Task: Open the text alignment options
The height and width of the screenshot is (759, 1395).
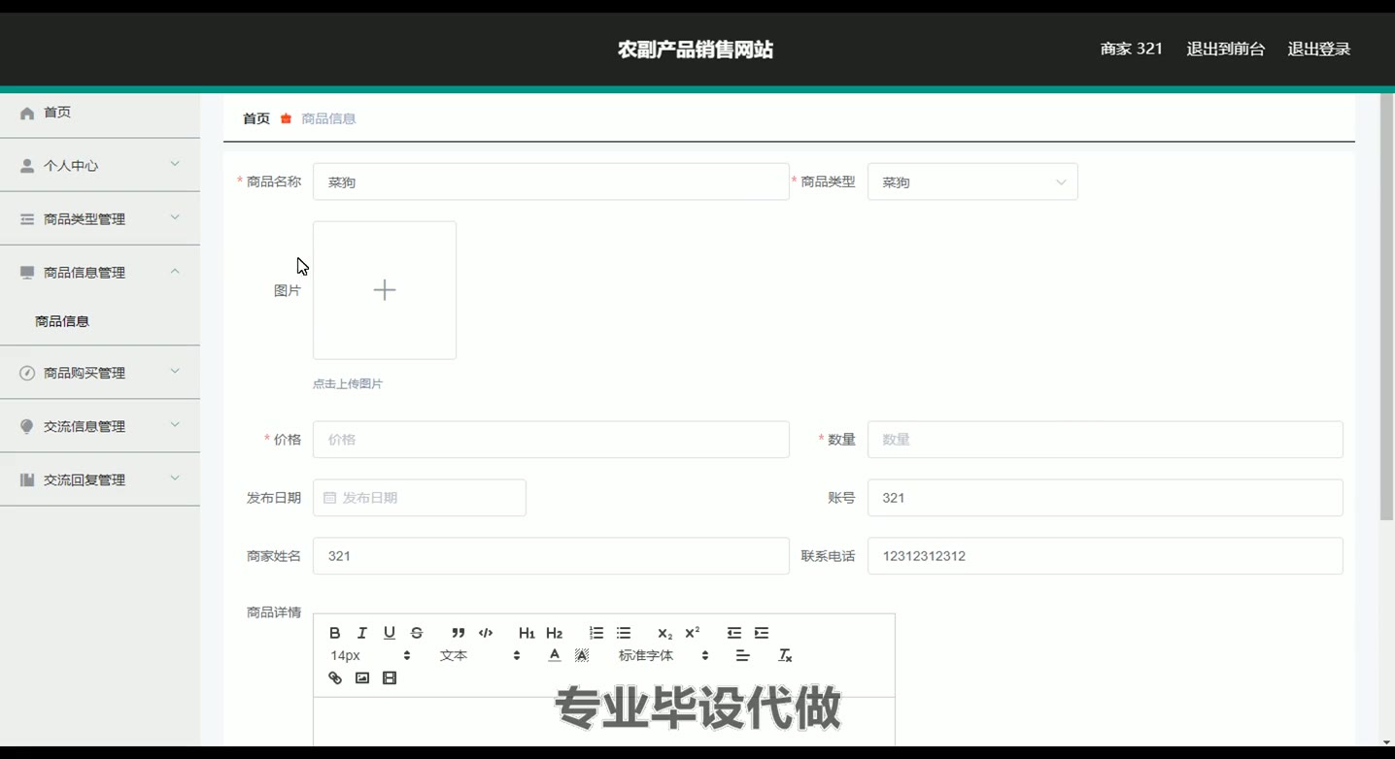Action: [x=743, y=655]
